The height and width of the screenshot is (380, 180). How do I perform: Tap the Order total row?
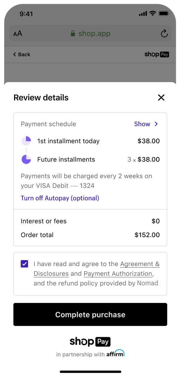pyautogui.click(x=90, y=235)
